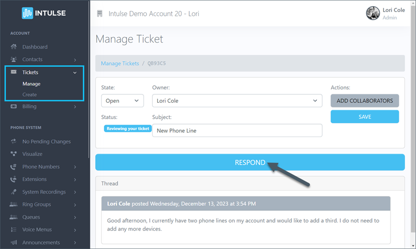The height and width of the screenshot is (249, 416).
Task: Click the Voice Menus list icon
Action: click(13, 230)
